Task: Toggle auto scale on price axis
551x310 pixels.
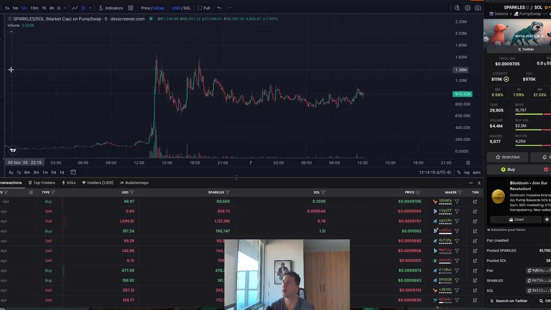Action: [x=477, y=172]
